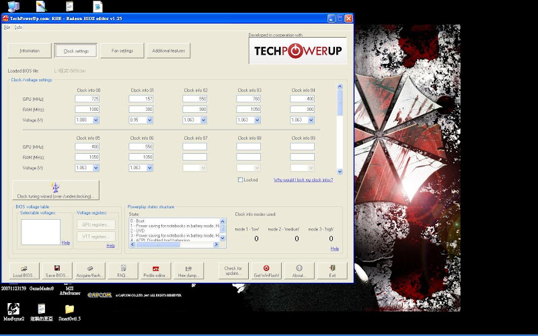Open the File menu
538x336 pixels.
coord(7,27)
